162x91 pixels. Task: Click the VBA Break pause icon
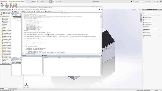pyautogui.click(x=31, y=11)
